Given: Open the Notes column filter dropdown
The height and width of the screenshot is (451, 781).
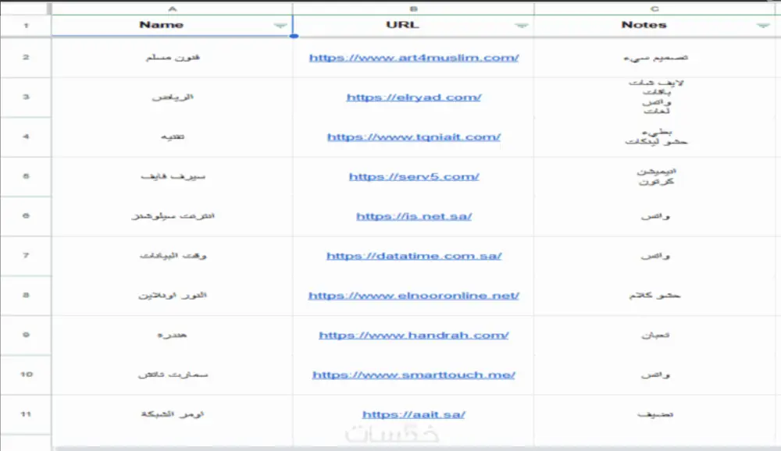Looking at the screenshot, I should click(x=763, y=26).
